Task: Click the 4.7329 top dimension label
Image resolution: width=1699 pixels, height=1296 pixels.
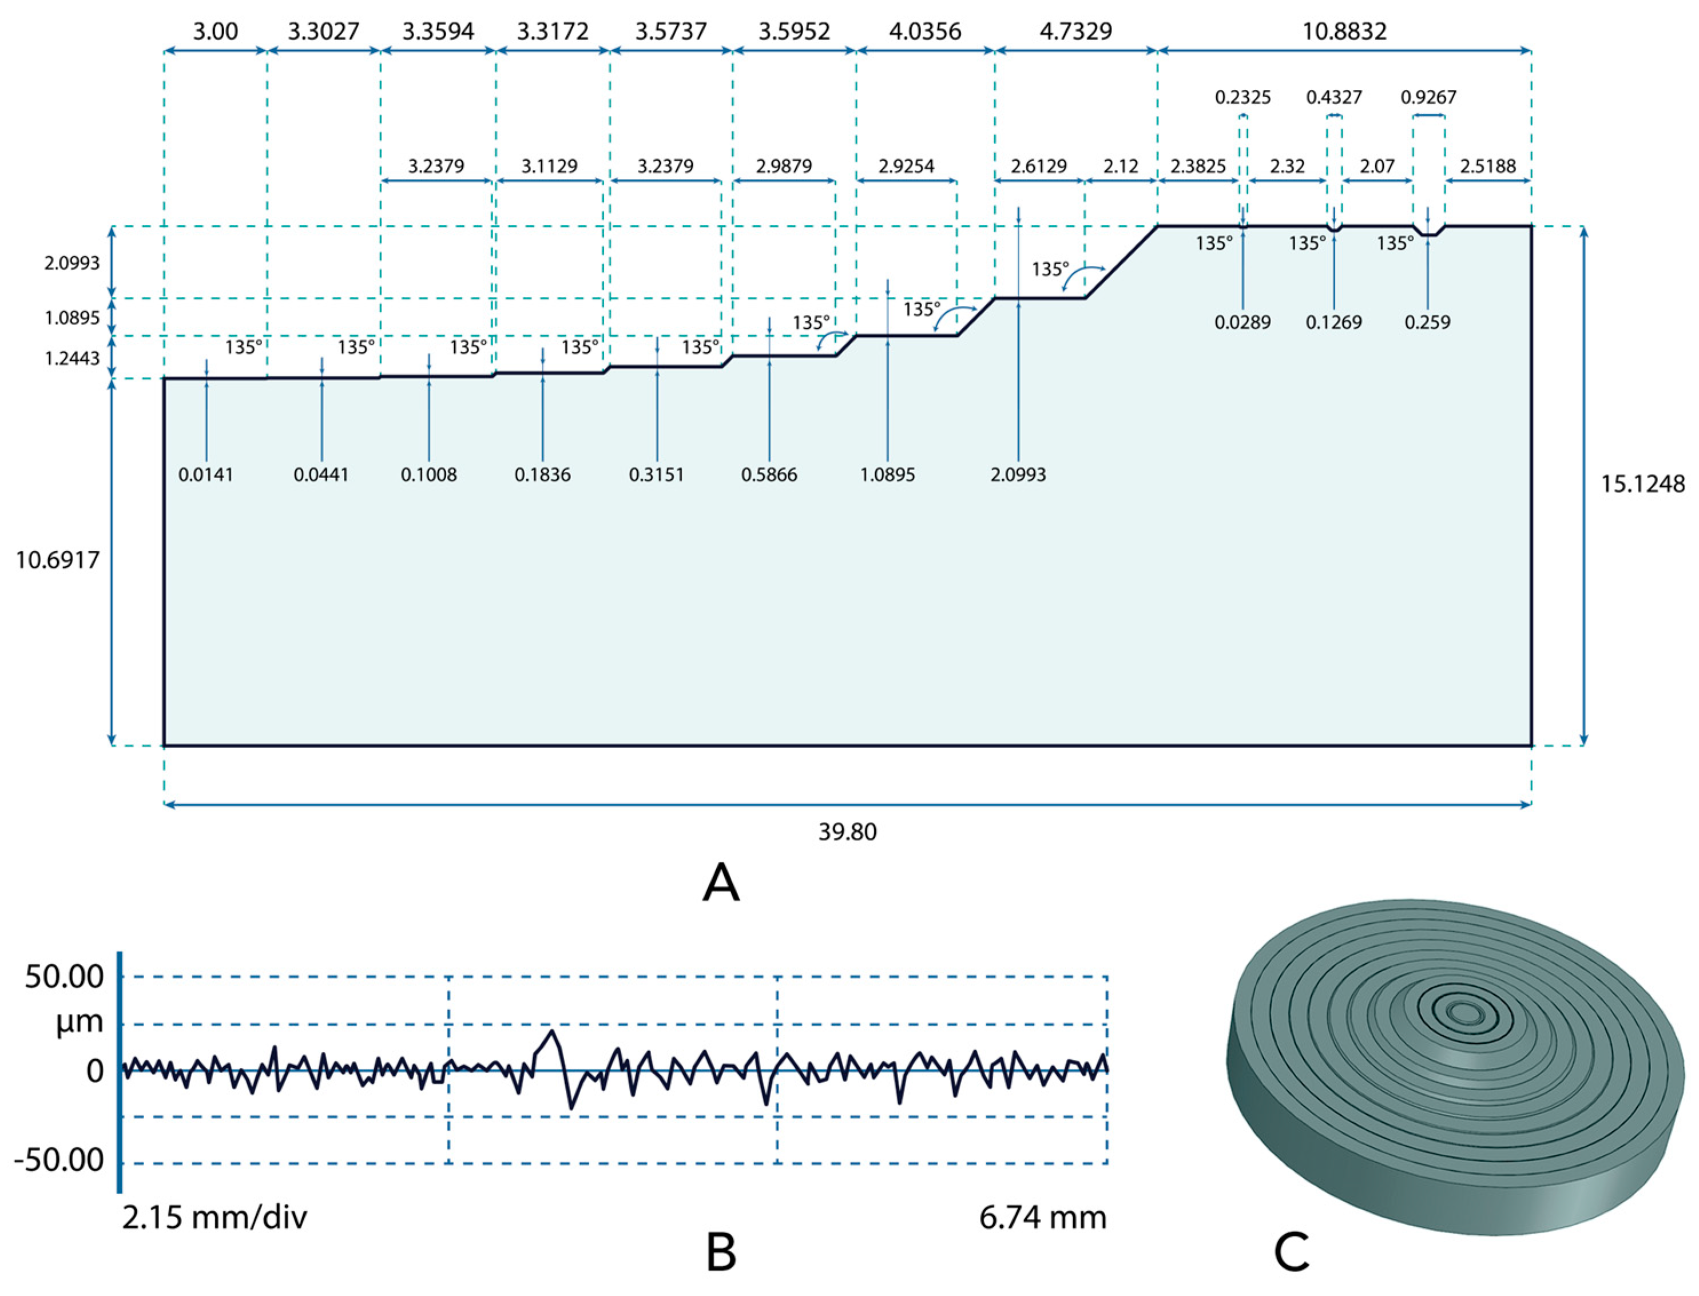Action: click(x=1075, y=31)
